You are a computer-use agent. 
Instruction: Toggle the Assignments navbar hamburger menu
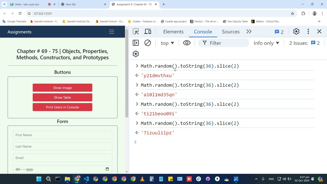pos(111,32)
